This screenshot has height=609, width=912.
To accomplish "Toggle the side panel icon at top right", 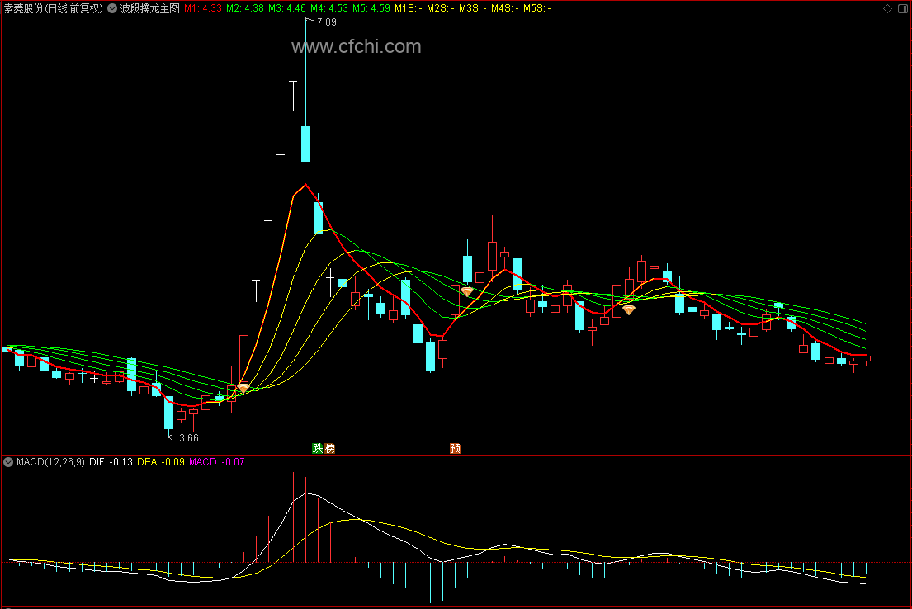I will click(903, 8).
